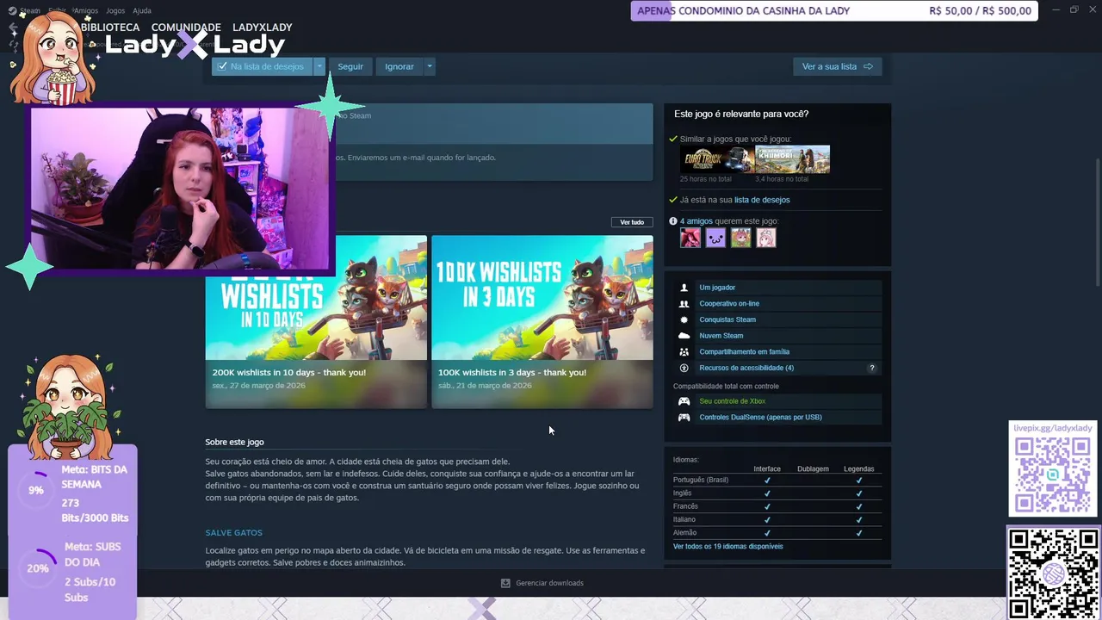
Task: Open the 200K wishlists in 10 days news card
Action: click(316, 321)
